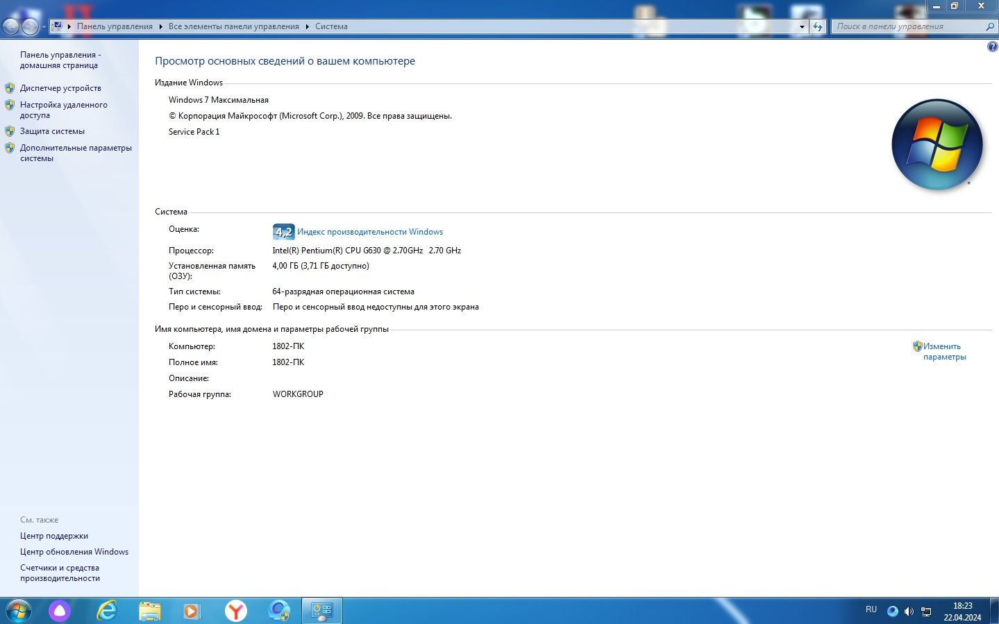Launch the media player taskbar icon
The width and height of the screenshot is (999, 624).
click(192, 612)
